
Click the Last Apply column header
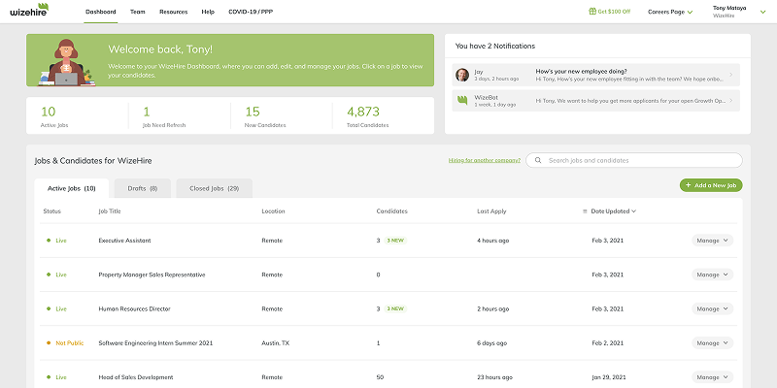(491, 211)
